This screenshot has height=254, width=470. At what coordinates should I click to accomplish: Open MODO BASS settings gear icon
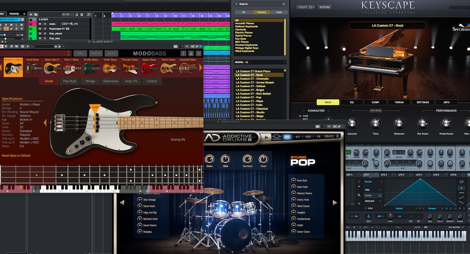[199, 53]
